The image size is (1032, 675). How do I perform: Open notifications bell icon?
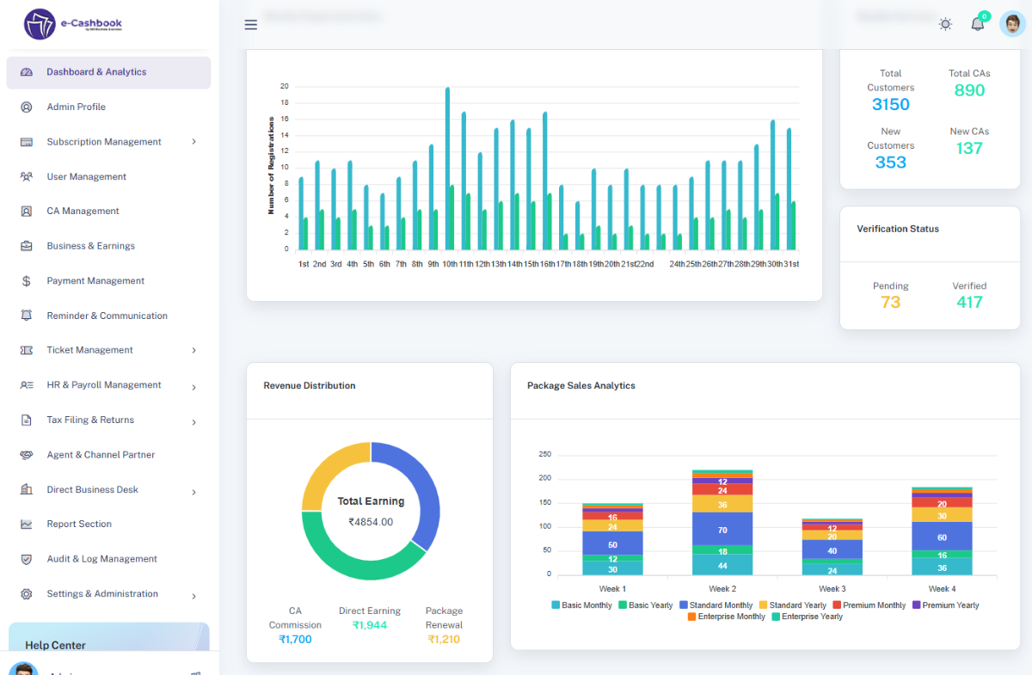pyautogui.click(x=978, y=24)
